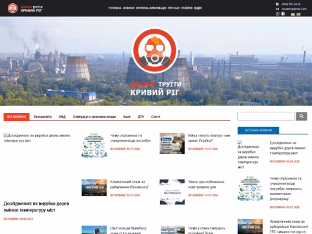Click the ДОСИТЬ ТРУЇТИ КРИВИЙ РІГ header title

click(x=32, y=8)
